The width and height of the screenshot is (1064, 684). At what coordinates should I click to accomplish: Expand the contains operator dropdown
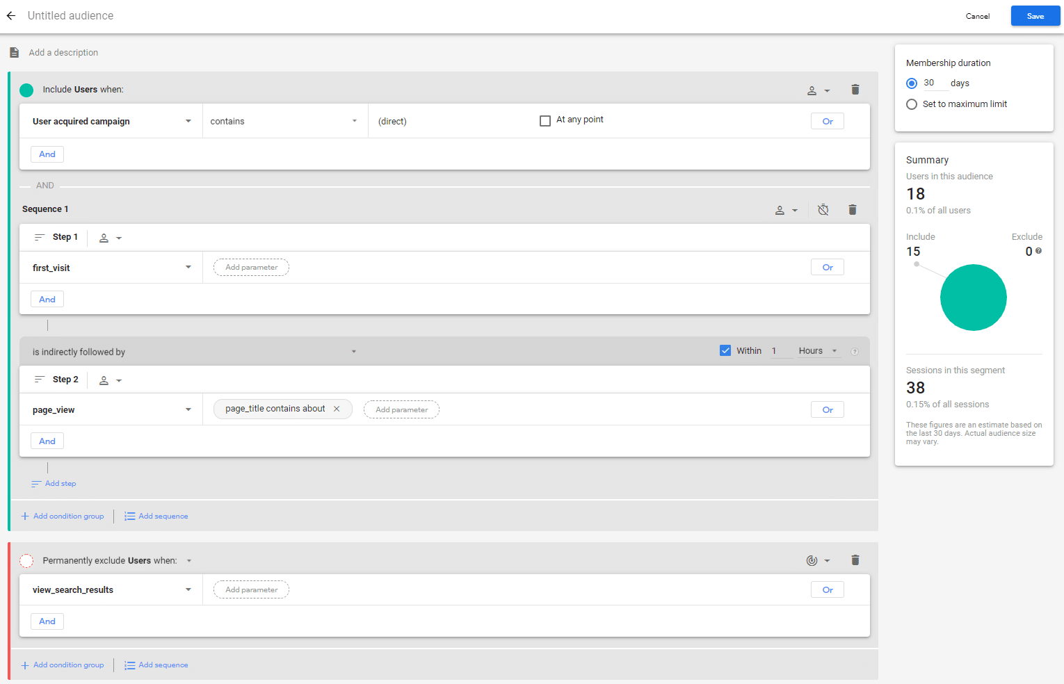pos(284,121)
